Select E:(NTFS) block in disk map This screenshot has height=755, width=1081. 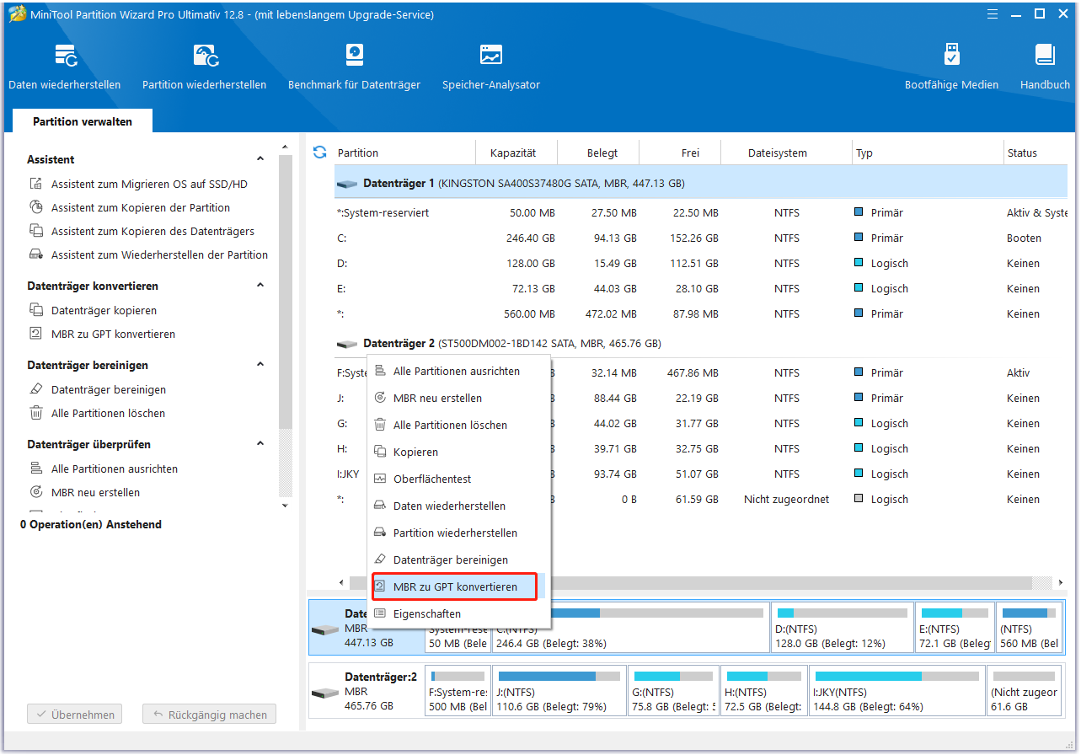pos(955,628)
